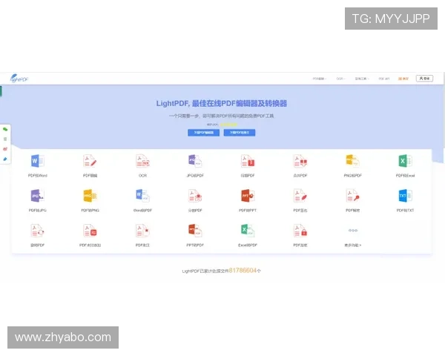Image resolution: width=445 pixels, height=356 pixels.
Task: Select the Sign PDF feather icon
Action: pyautogui.click(x=300, y=196)
